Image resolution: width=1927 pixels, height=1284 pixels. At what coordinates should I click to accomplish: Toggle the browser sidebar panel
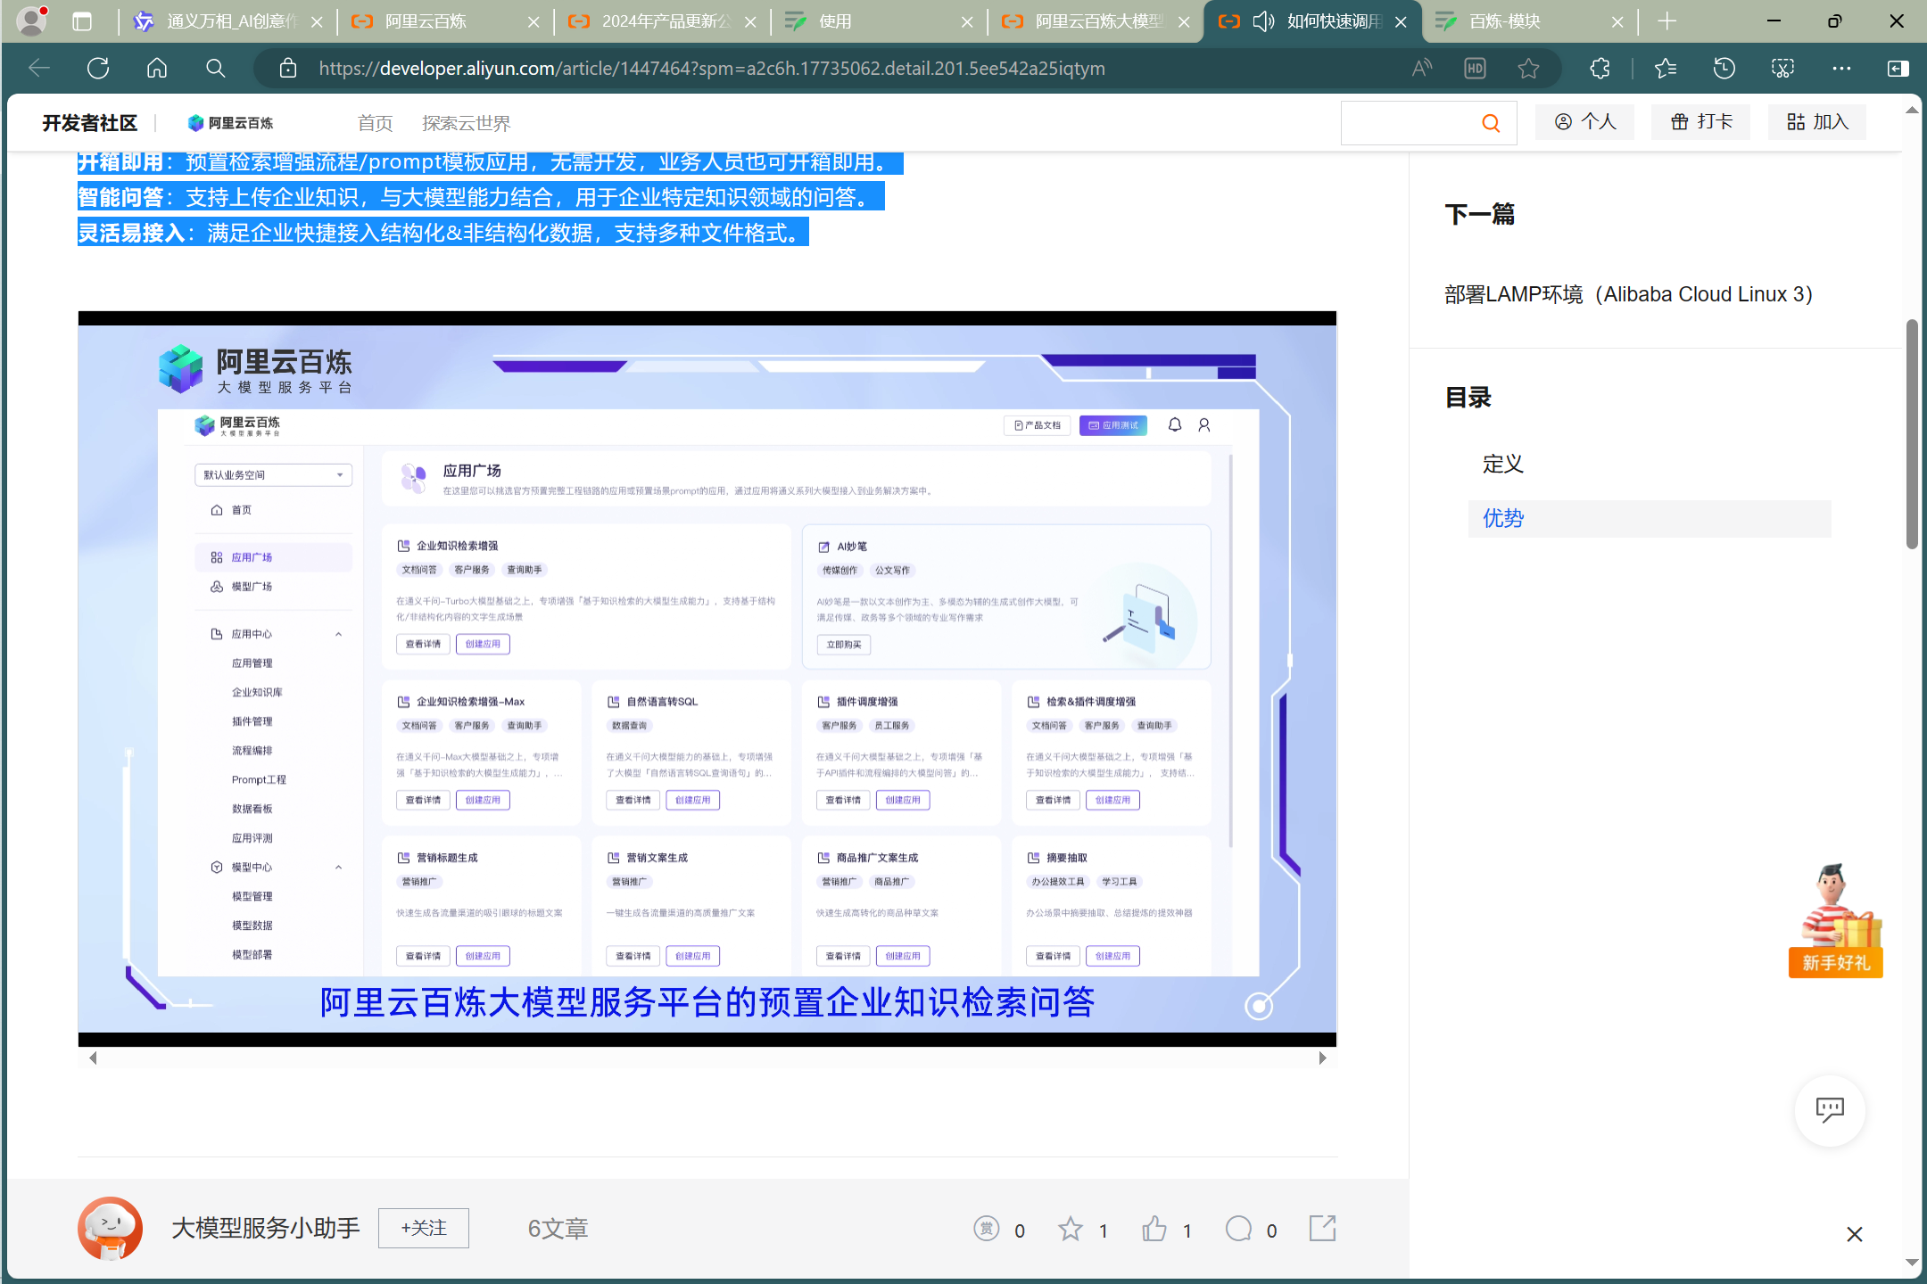click(x=1898, y=68)
